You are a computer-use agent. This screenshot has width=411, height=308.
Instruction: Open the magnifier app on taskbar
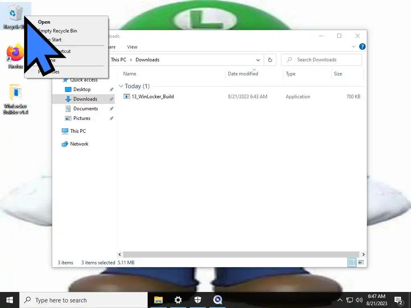(x=218, y=300)
